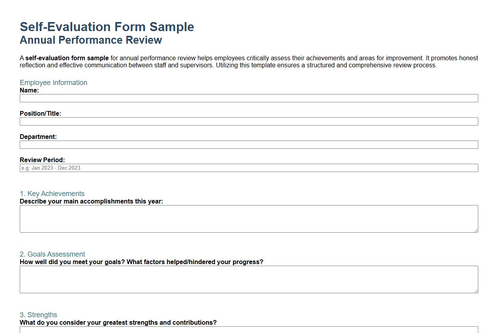498x333 pixels.
Task: Click the Review Period field with placeholder text
Action: [248, 168]
